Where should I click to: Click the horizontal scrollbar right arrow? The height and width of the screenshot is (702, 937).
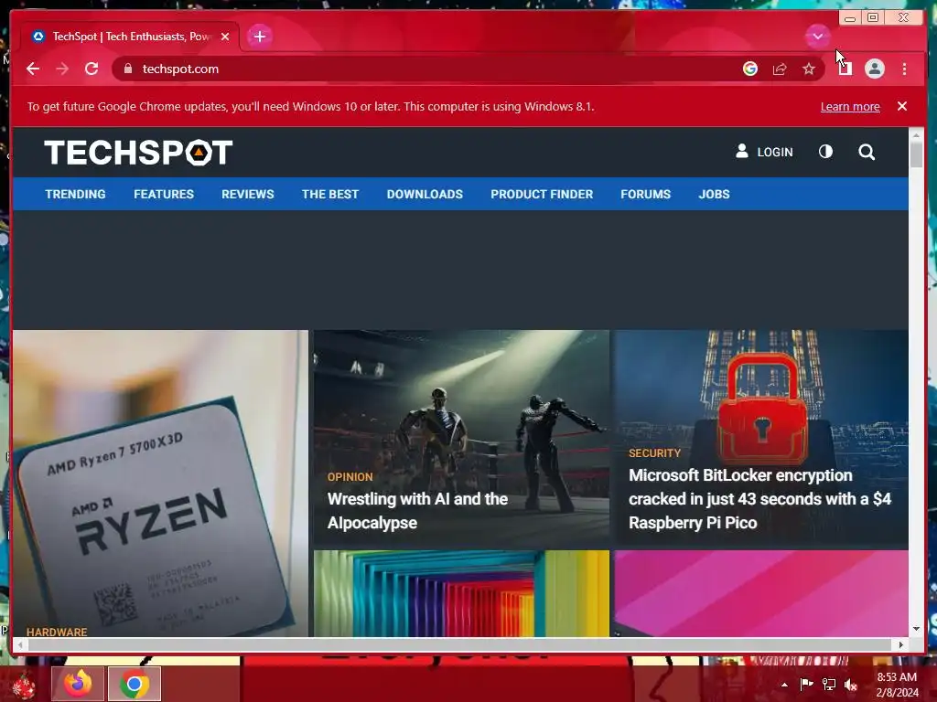click(901, 644)
